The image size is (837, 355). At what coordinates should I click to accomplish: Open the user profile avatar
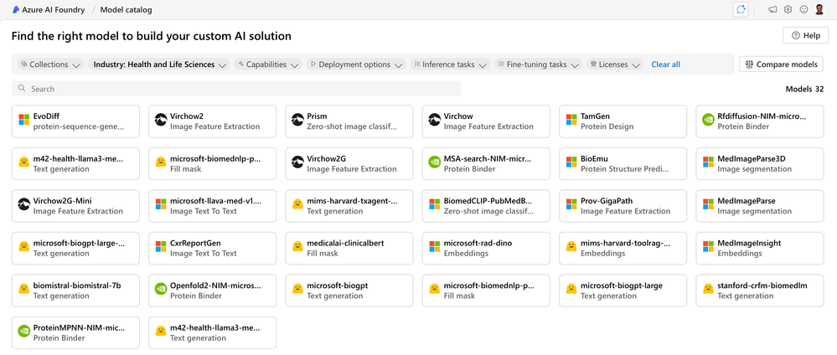point(820,9)
